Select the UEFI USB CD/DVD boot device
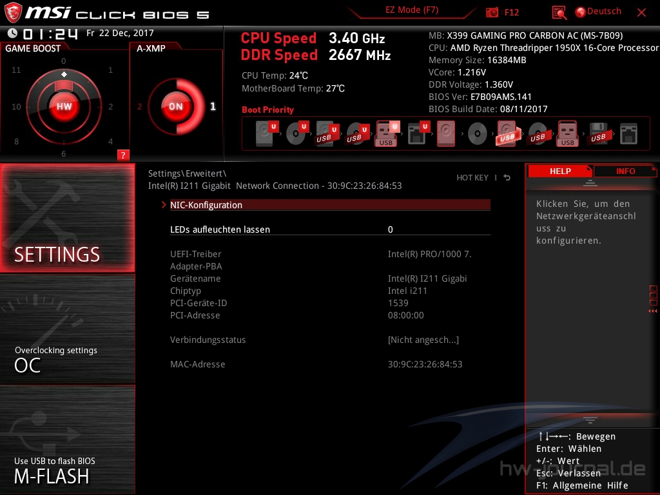 (358, 133)
